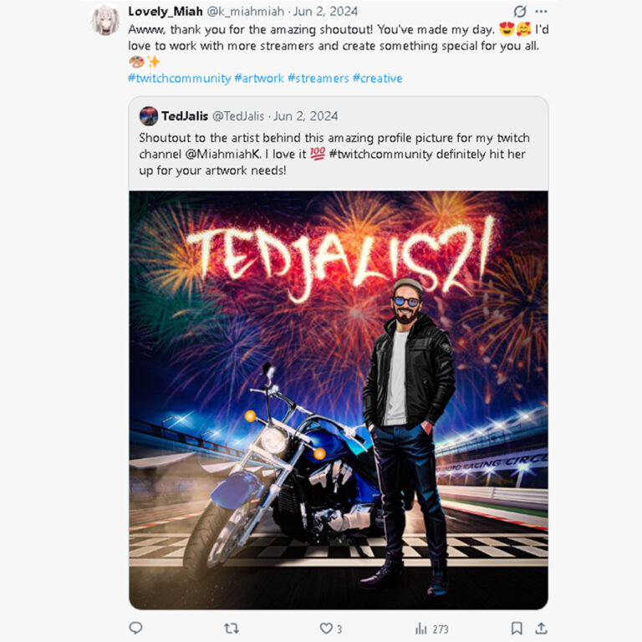Open the reply comment icon
The width and height of the screenshot is (642, 642).
136,628
